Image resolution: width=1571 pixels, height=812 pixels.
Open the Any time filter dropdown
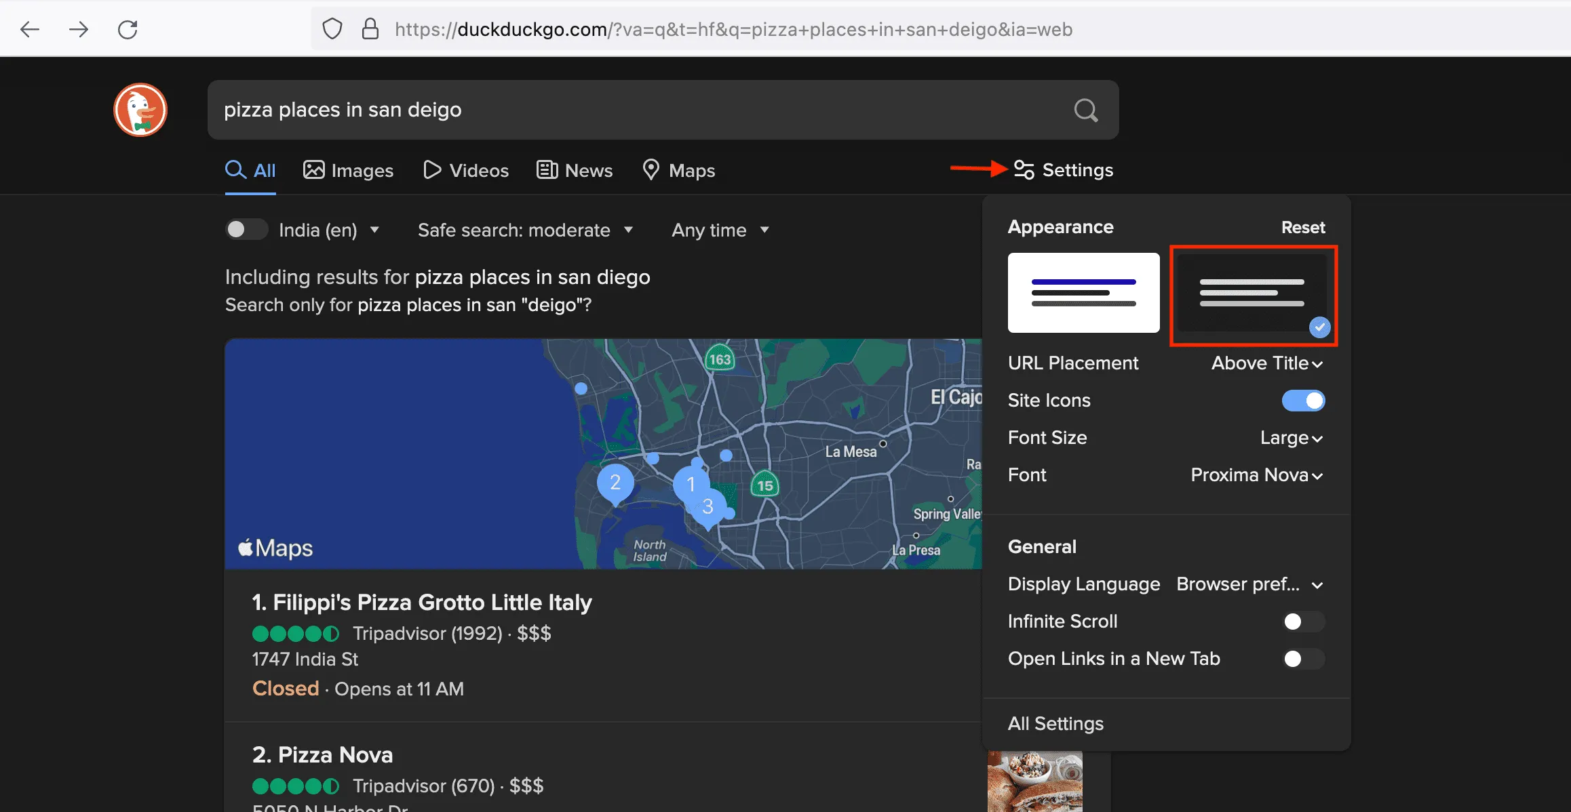[x=720, y=230]
